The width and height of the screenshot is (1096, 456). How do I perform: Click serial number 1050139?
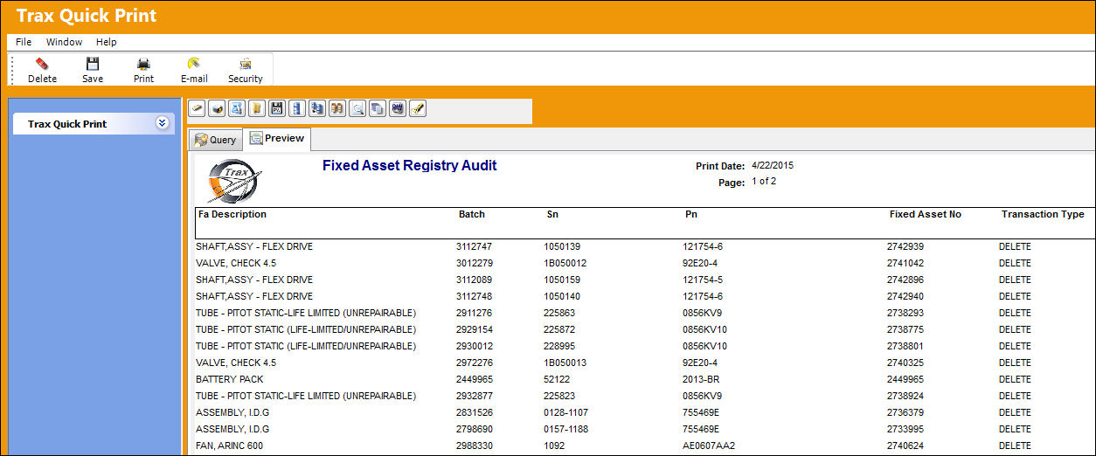[x=562, y=246]
